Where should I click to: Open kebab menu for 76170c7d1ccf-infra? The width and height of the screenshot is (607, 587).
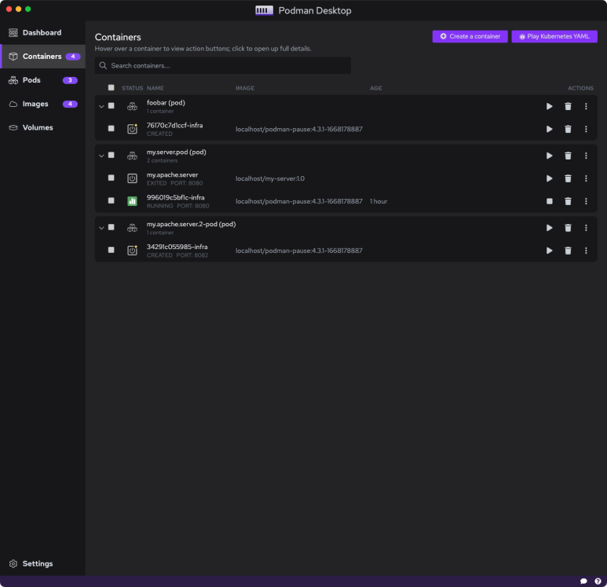pyautogui.click(x=586, y=129)
